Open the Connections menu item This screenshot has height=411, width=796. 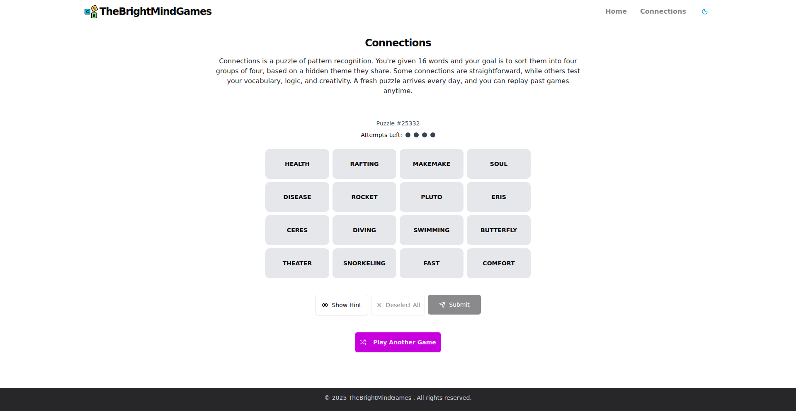[x=663, y=11]
